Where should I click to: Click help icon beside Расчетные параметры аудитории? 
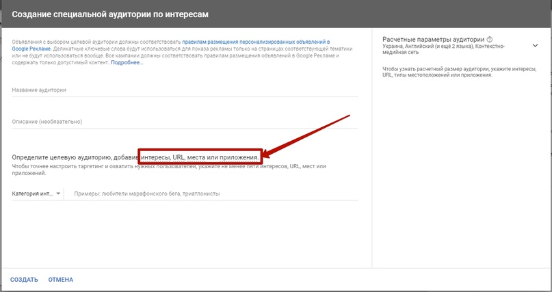[x=489, y=40]
